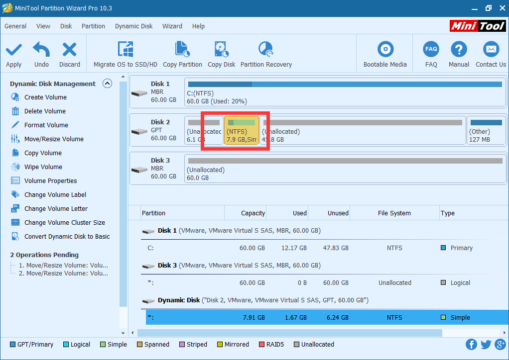The width and height of the screenshot is (509, 360).
Task: Select Disk 3 unallocated row in list
Action: 327,282
